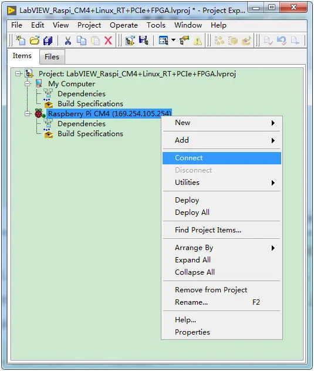
Task: Click the Save All floppy disks icon
Action: click(48, 41)
